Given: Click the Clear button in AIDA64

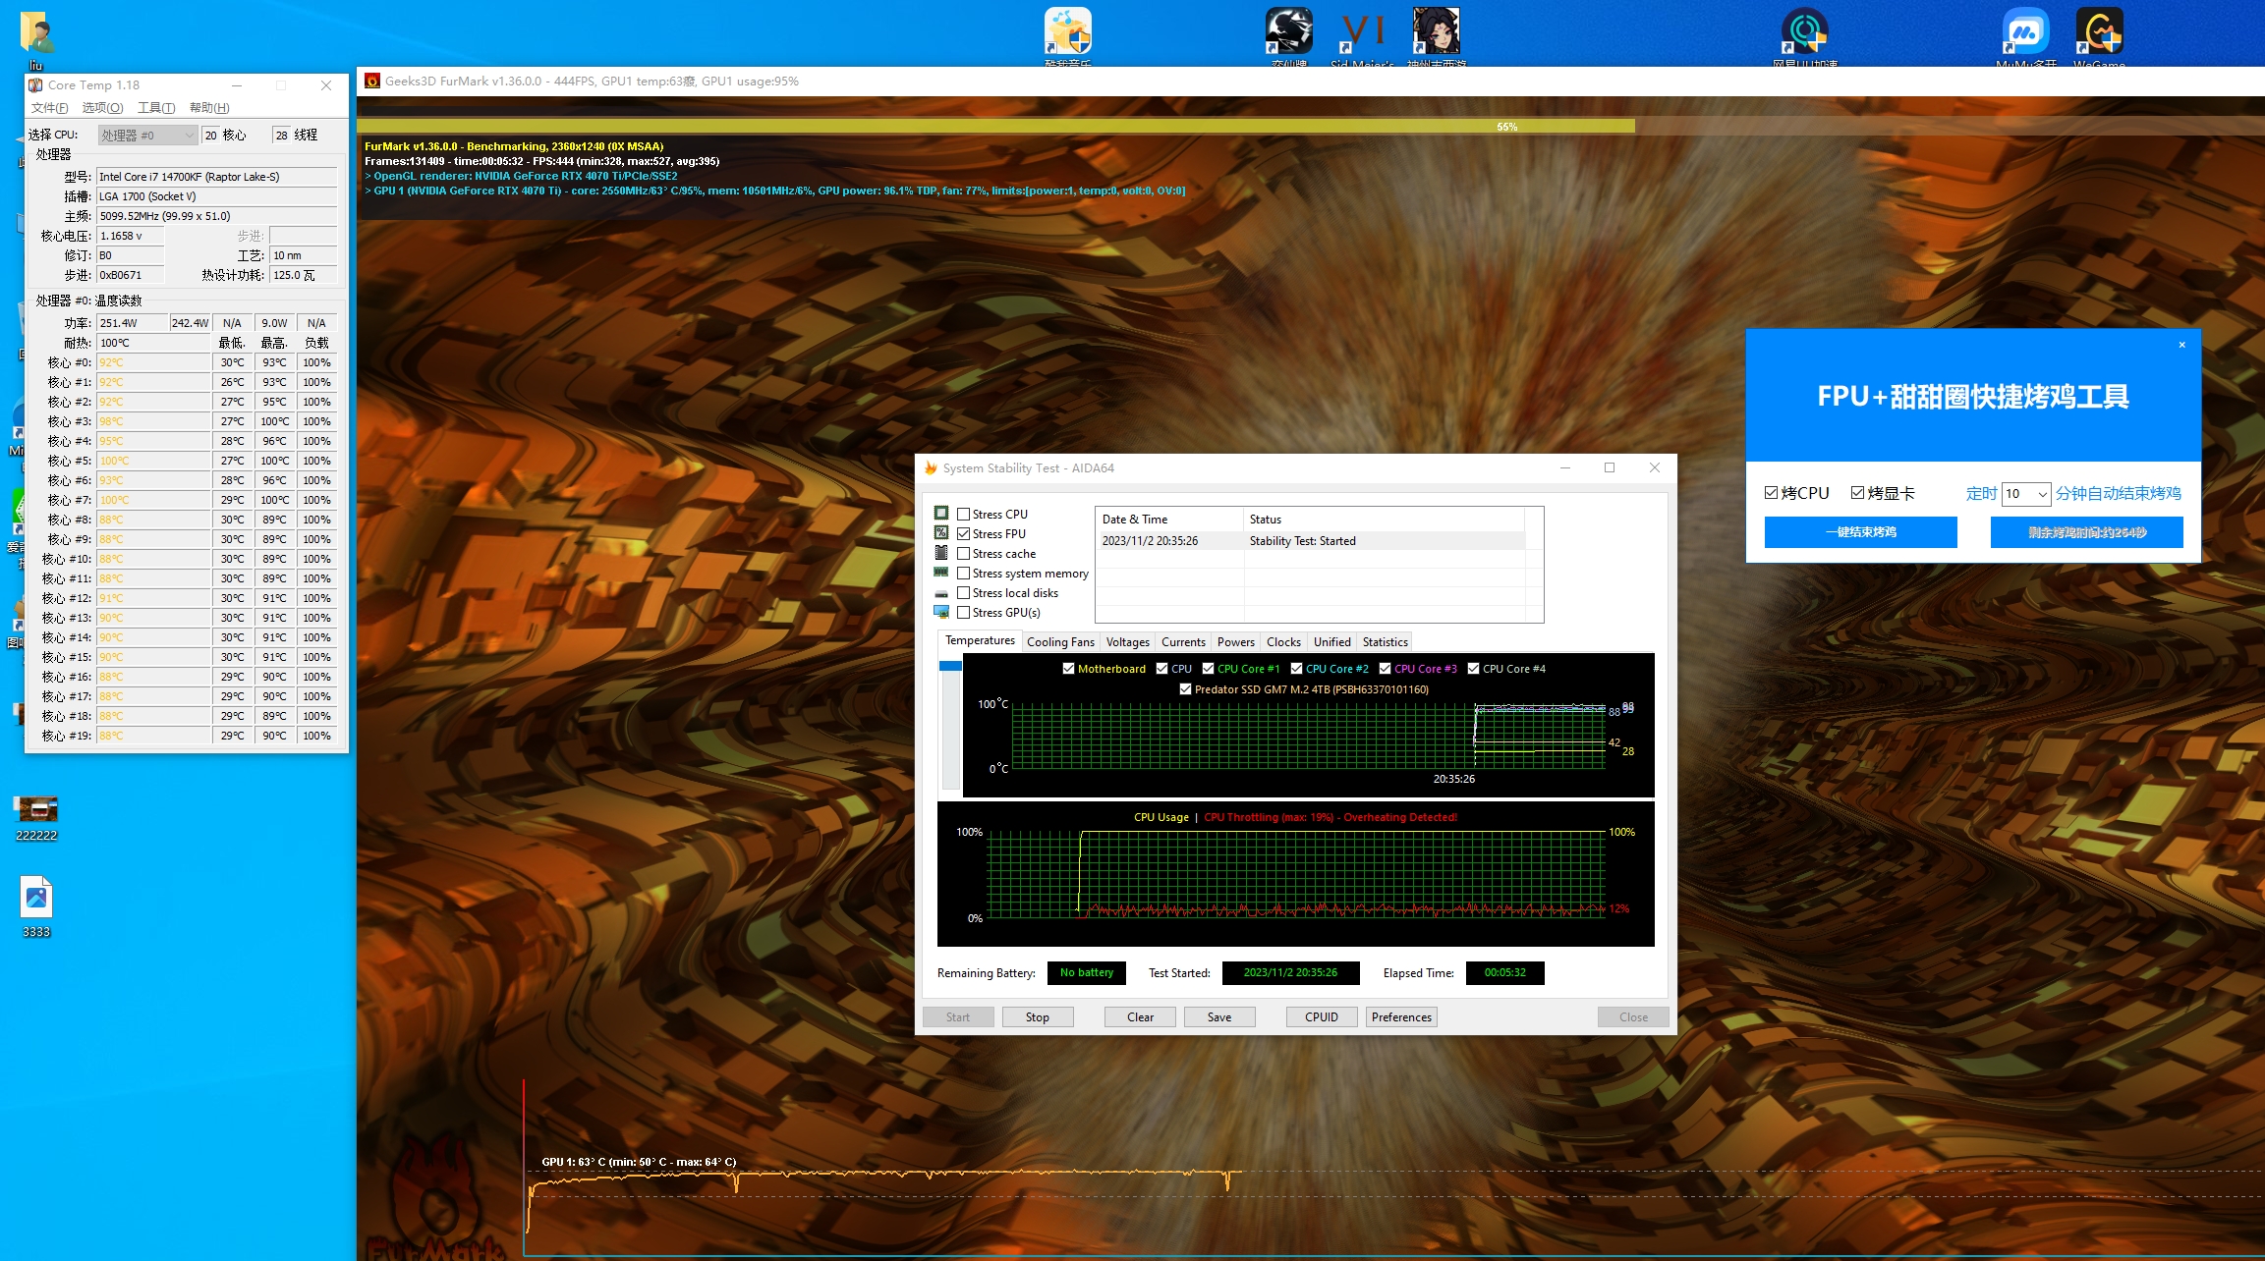Looking at the screenshot, I should (x=1140, y=1016).
